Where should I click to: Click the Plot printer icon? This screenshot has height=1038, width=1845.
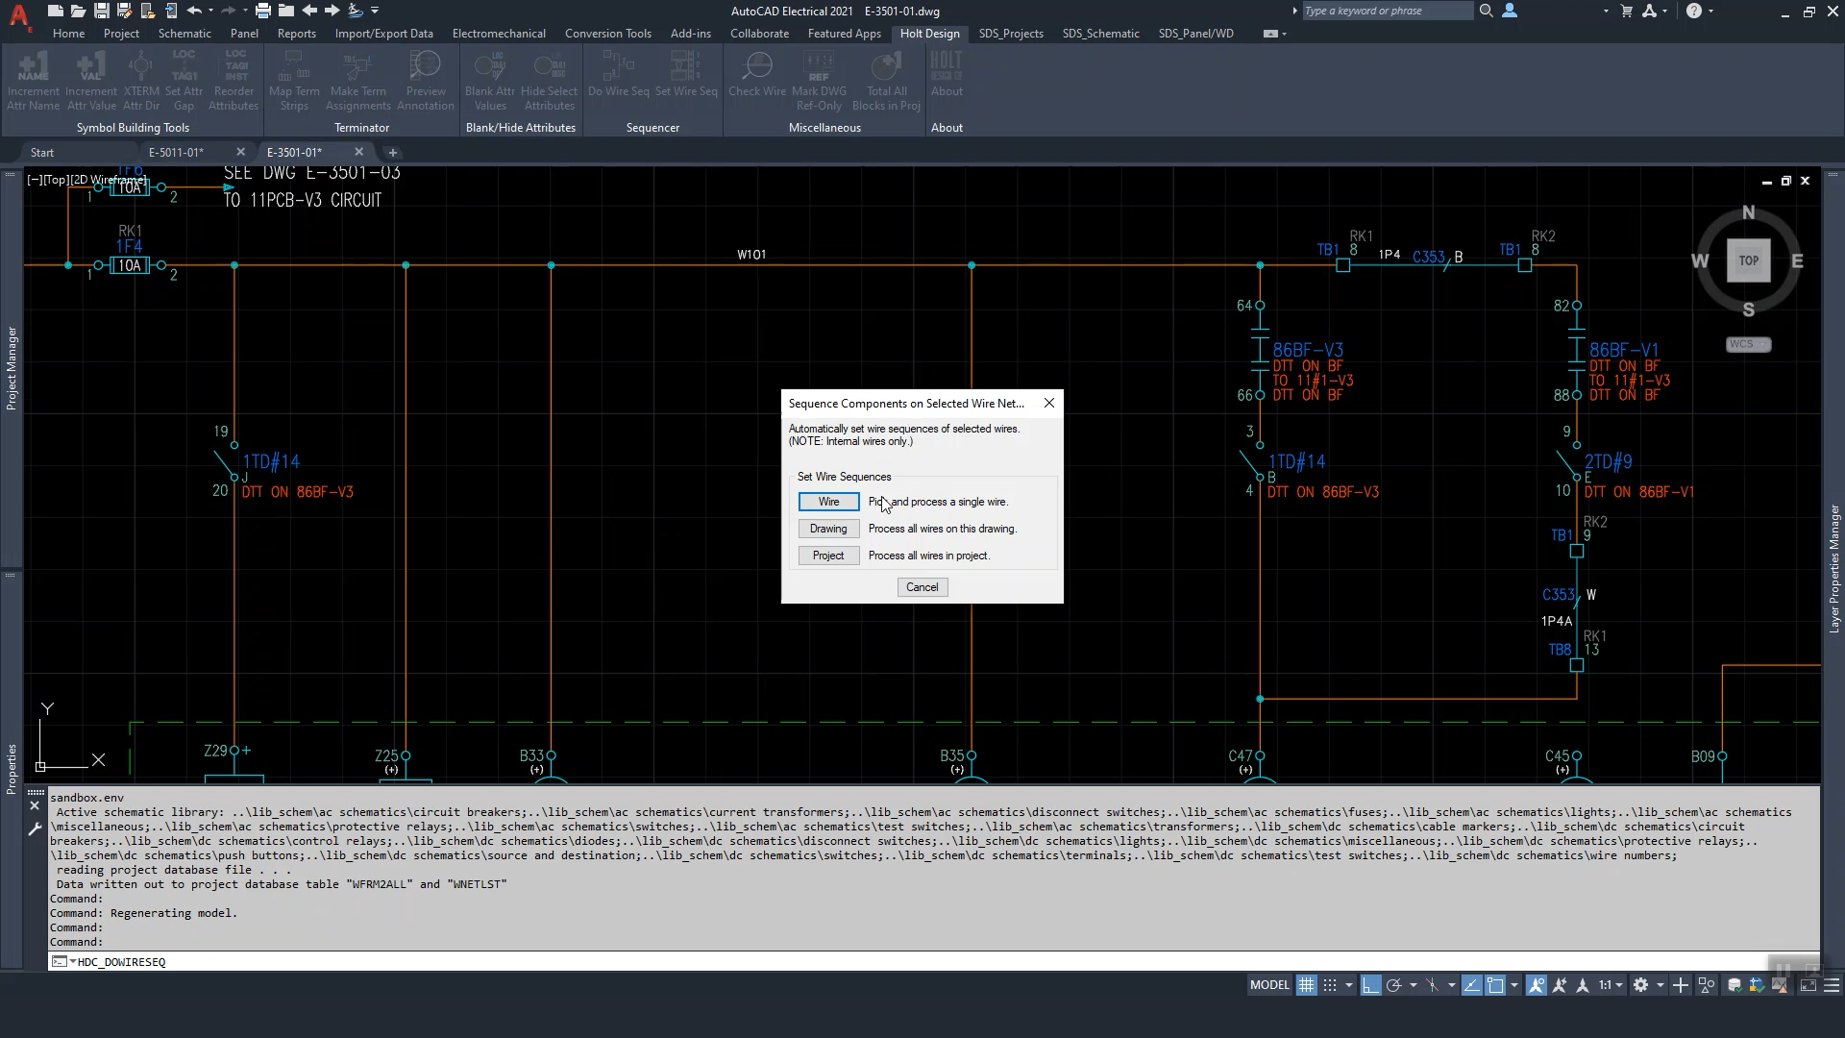pyautogui.click(x=262, y=11)
